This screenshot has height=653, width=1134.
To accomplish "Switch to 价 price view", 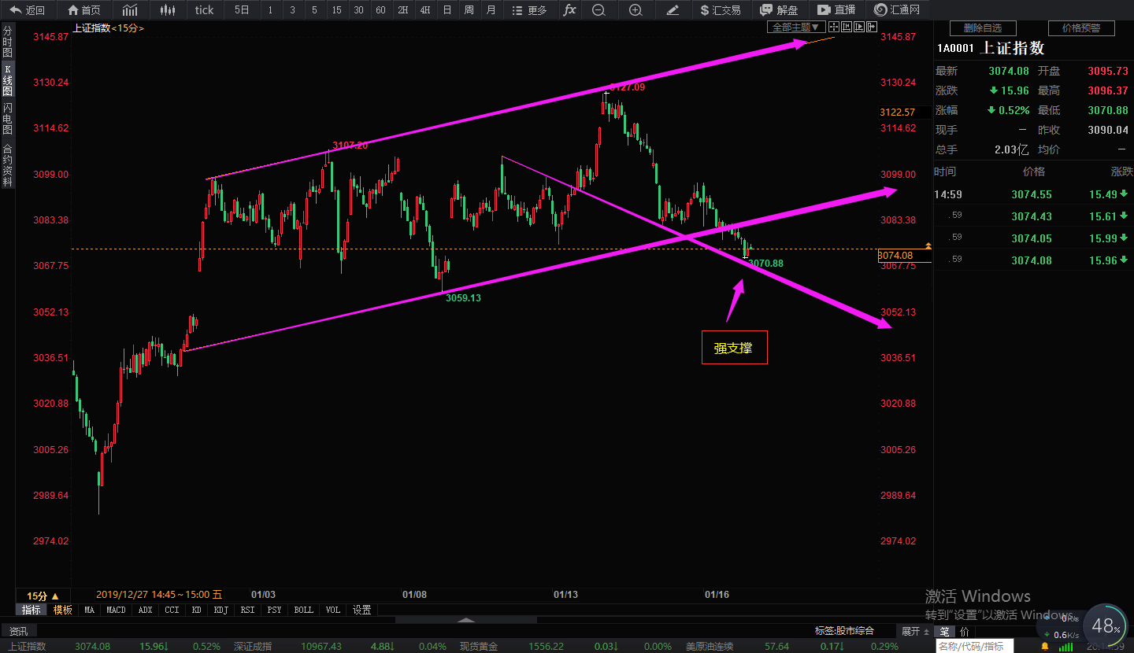I will tap(964, 631).
